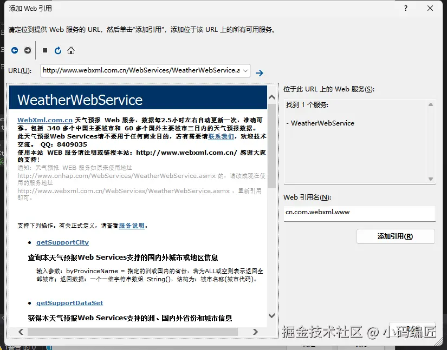Click the services list scroll up arrow
447x350 pixels.
[431, 104]
